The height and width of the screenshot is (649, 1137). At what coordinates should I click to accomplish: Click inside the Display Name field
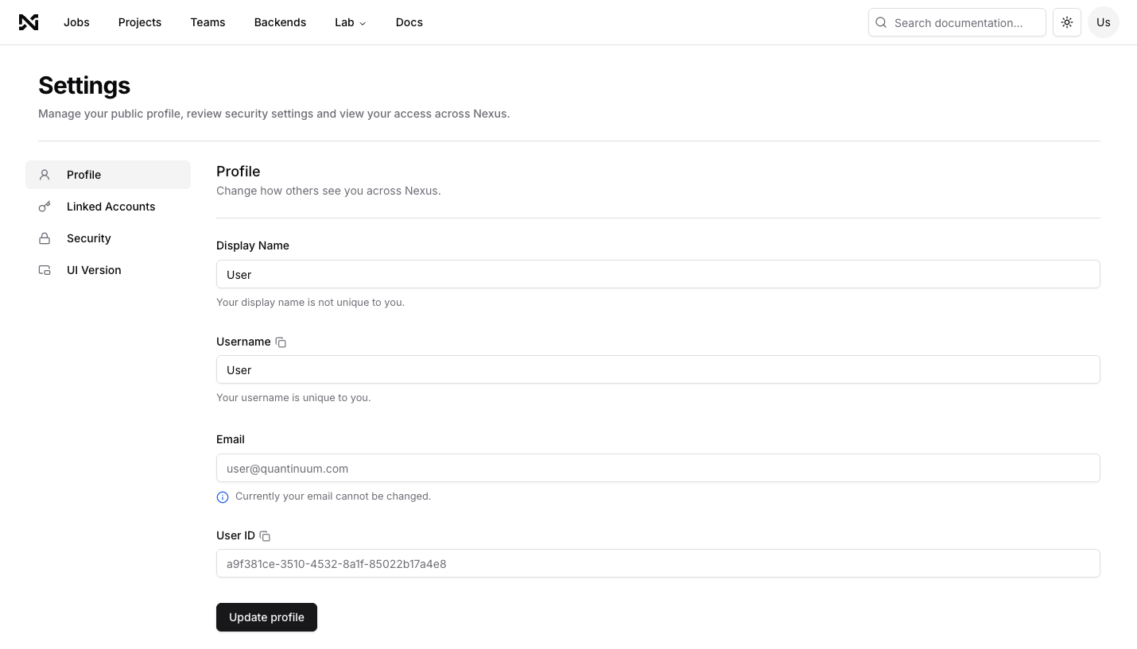[658, 274]
